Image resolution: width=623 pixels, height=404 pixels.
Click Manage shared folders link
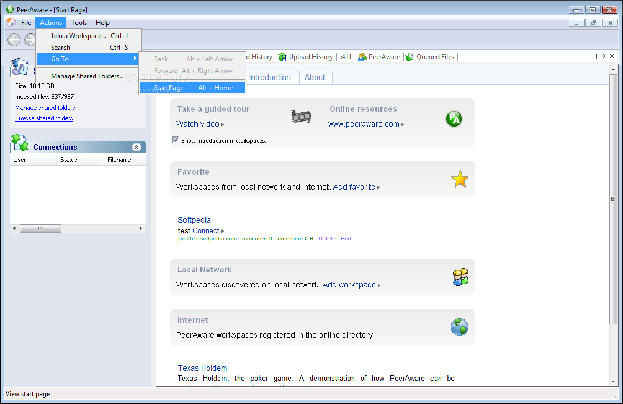point(45,108)
